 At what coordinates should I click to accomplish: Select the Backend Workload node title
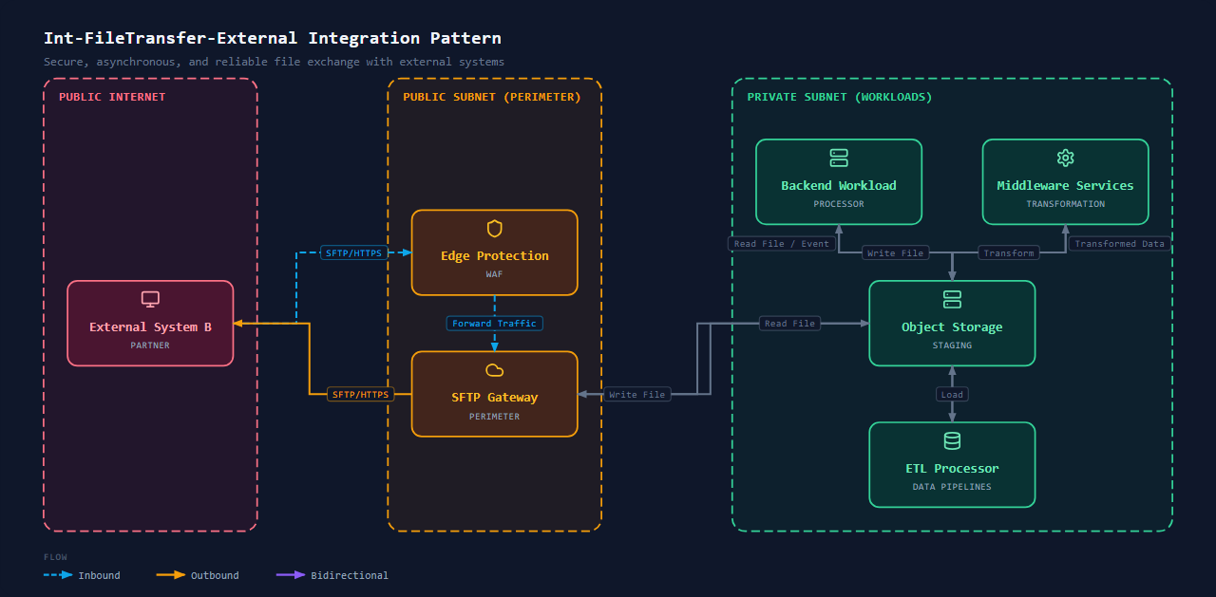click(839, 186)
